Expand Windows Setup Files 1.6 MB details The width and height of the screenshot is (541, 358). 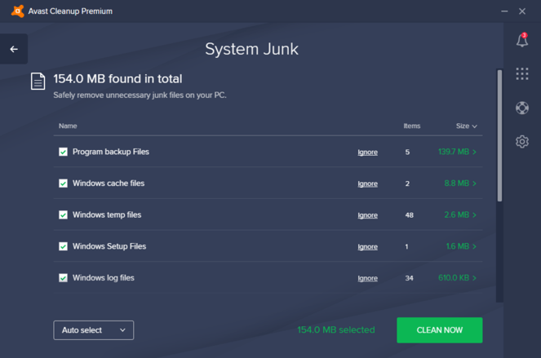click(461, 246)
